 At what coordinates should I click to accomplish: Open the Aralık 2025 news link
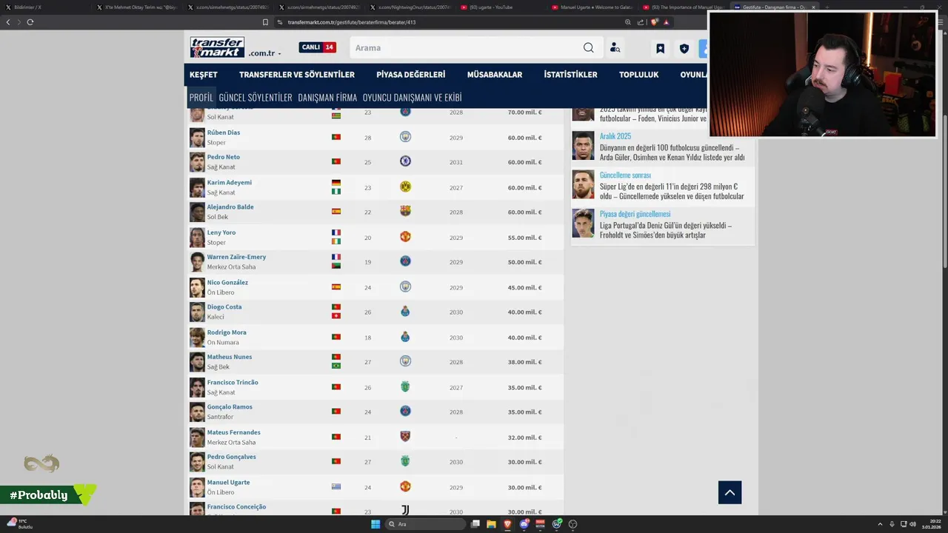(x=615, y=136)
